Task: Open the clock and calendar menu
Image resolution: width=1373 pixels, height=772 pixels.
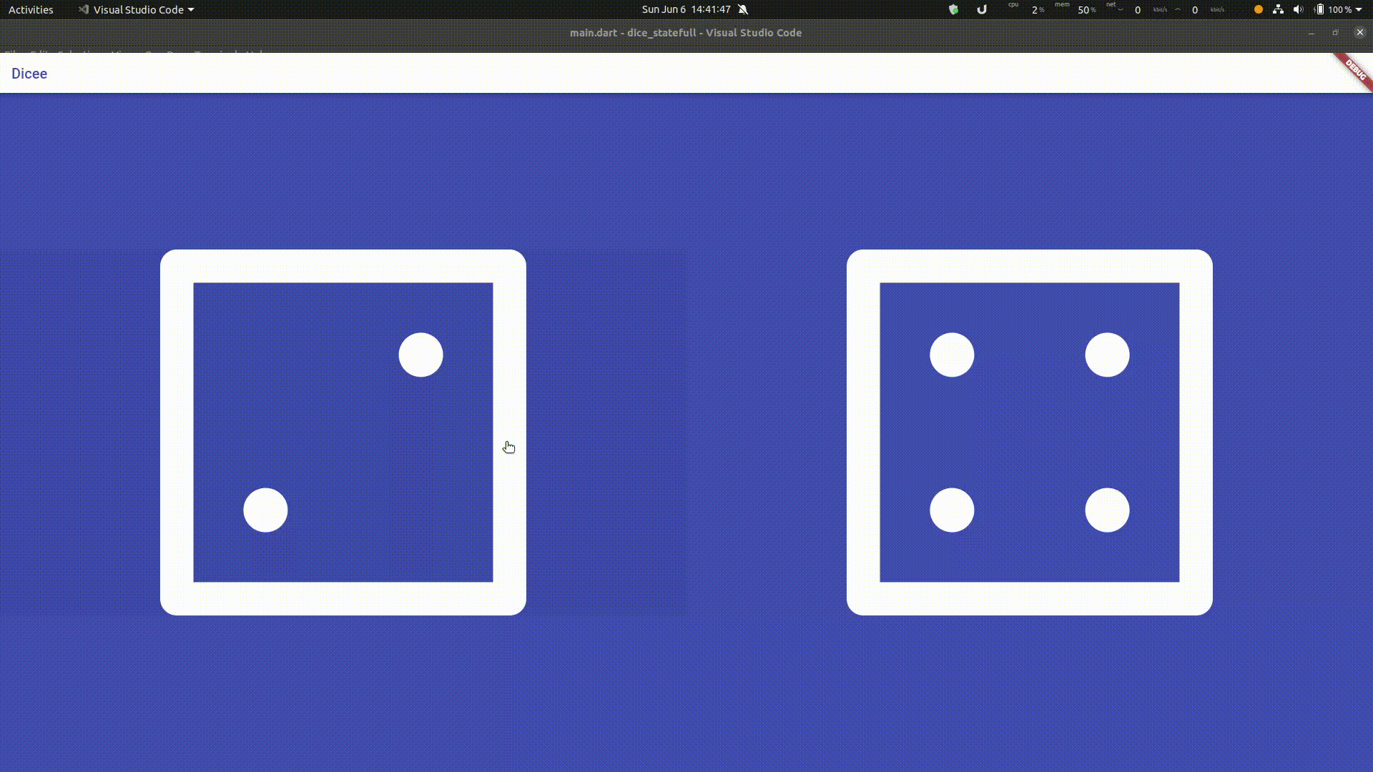Action: pyautogui.click(x=685, y=9)
